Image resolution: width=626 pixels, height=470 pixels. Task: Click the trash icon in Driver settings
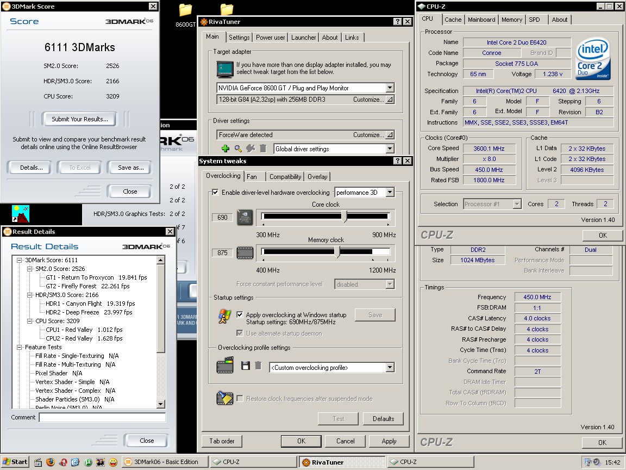[262, 149]
